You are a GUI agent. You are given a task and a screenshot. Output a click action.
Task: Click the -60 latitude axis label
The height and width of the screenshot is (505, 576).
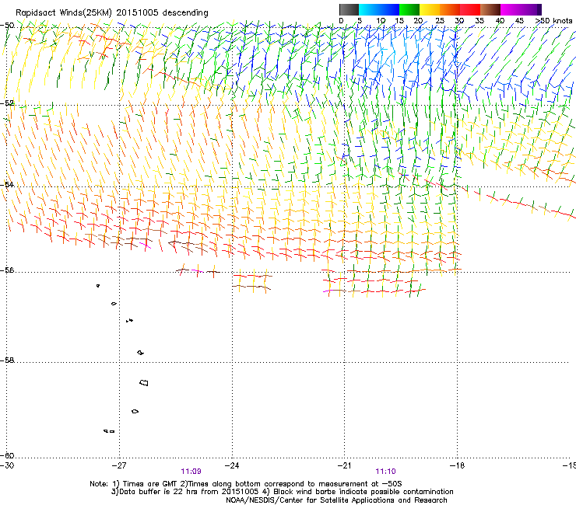pyautogui.click(x=8, y=455)
